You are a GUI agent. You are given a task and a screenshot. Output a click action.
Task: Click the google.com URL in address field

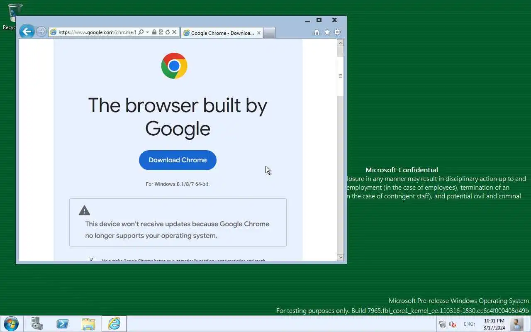(97, 32)
